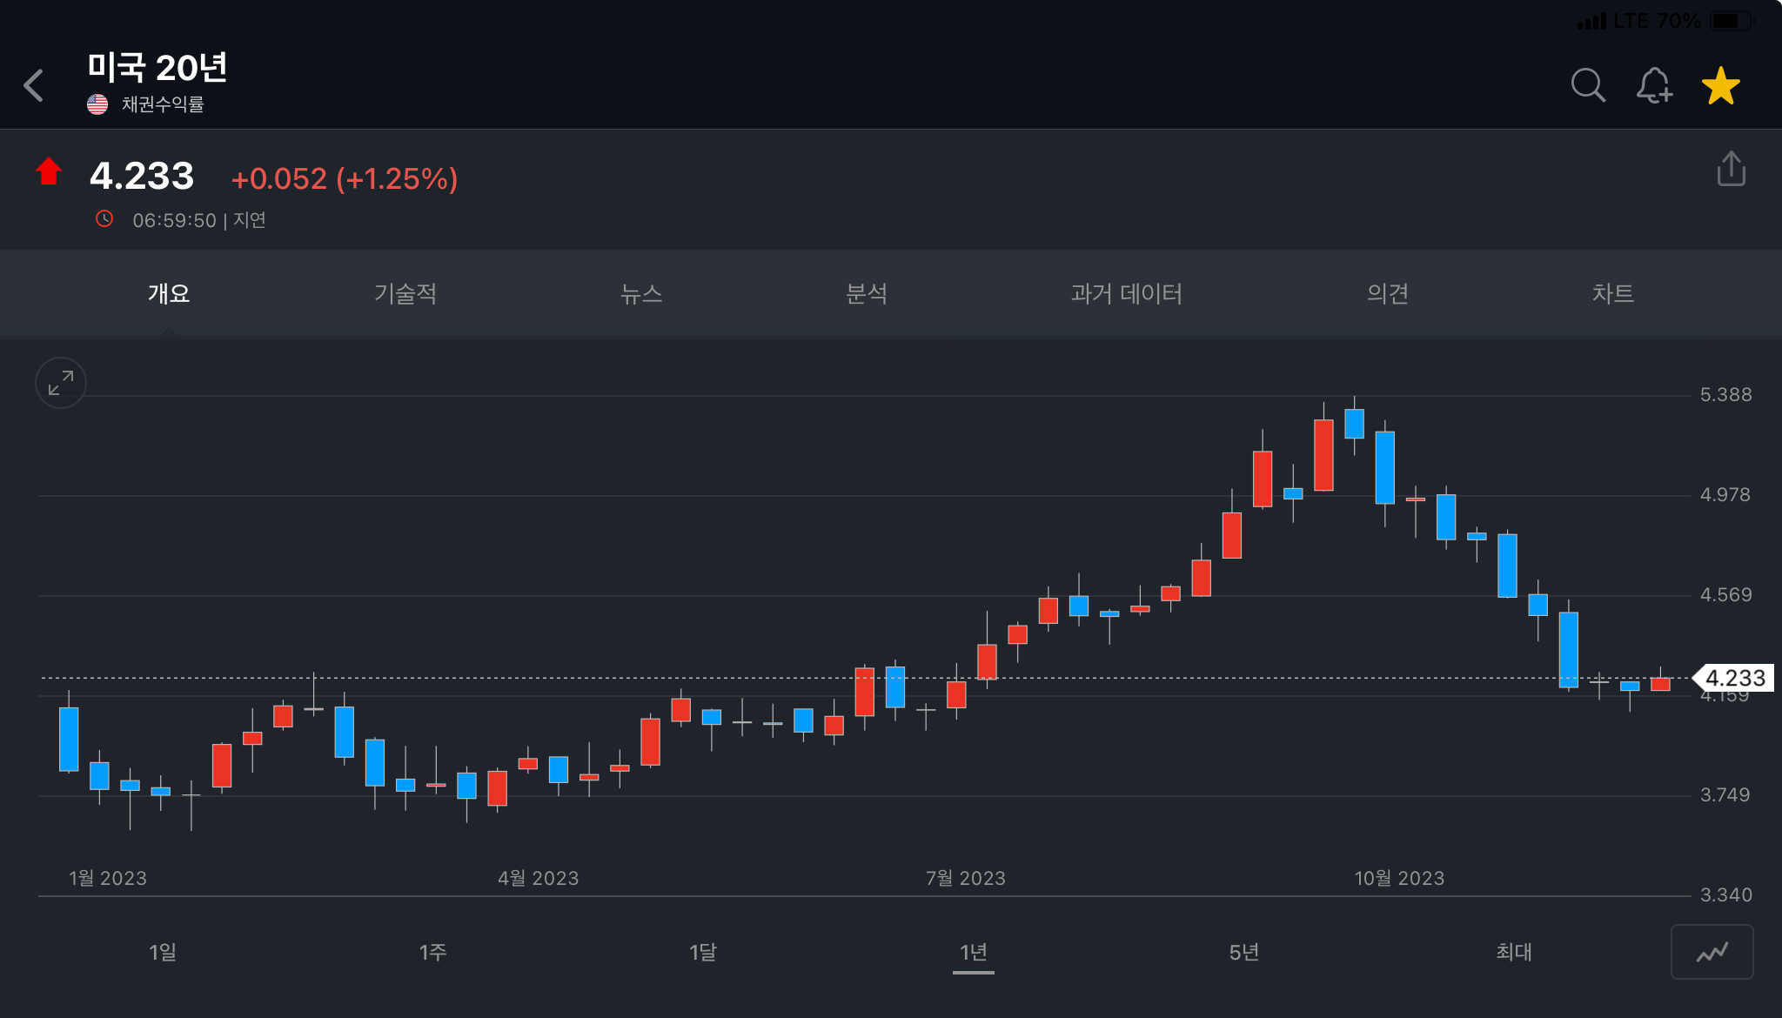
Task: Tap the 5.388 axis label
Action: (x=1726, y=395)
